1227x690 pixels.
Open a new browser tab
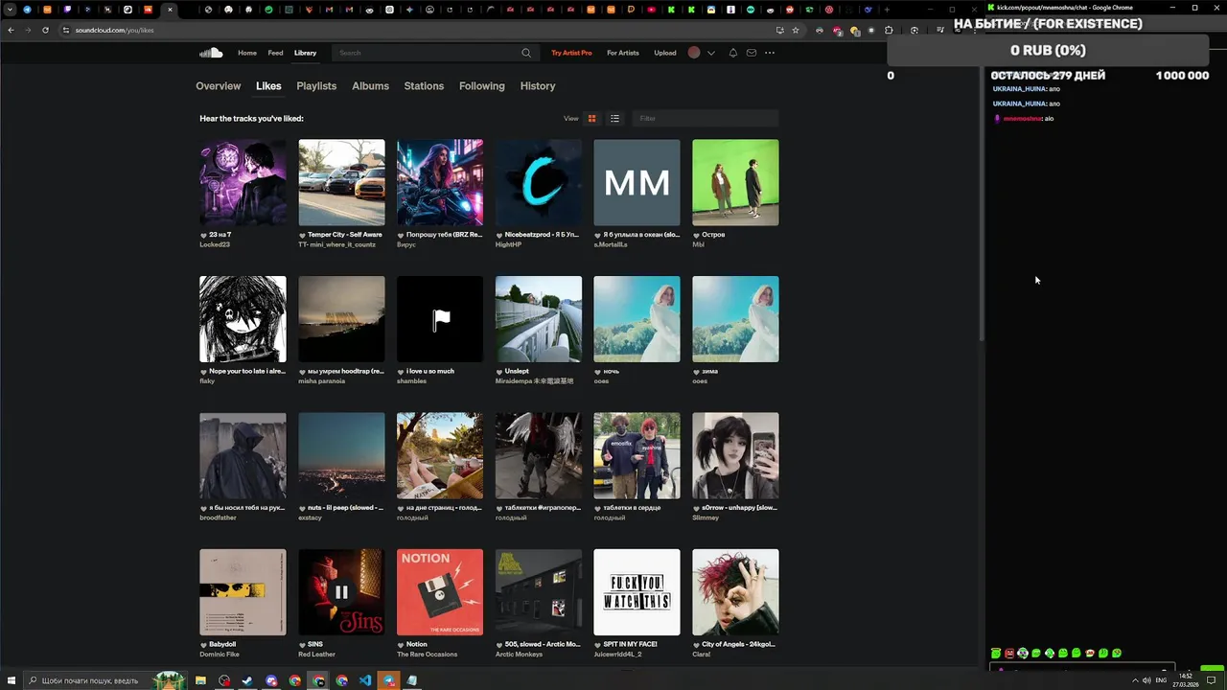887,10
